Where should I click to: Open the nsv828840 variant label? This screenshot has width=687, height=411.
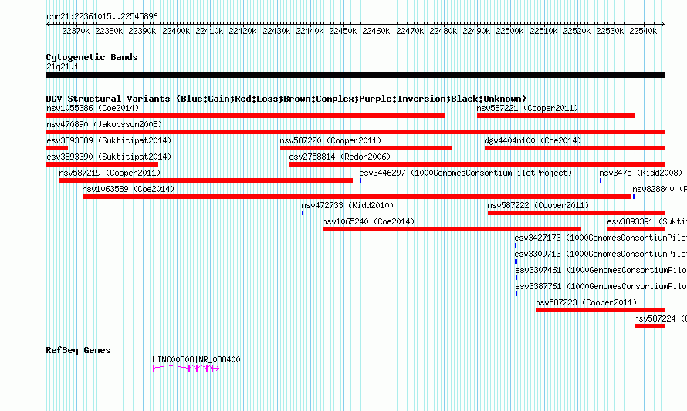point(659,189)
